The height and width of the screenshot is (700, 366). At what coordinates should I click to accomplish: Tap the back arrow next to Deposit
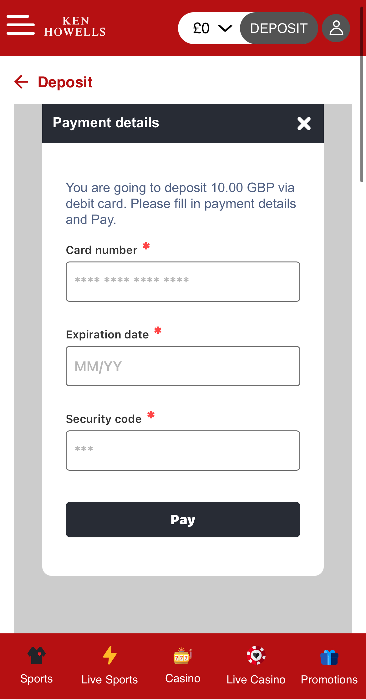21,82
